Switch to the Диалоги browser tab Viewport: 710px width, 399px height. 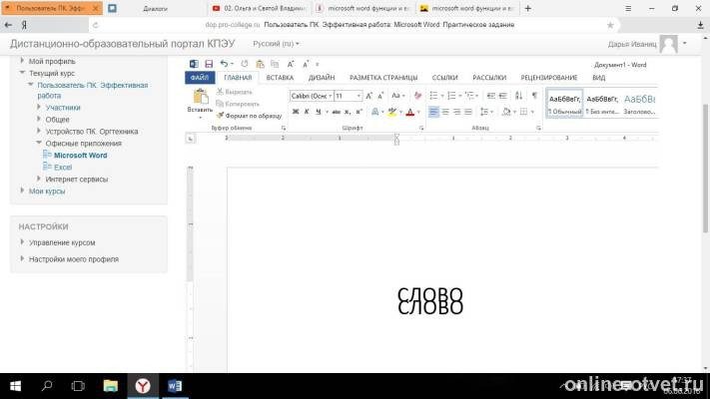pyautogui.click(x=156, y=9)
